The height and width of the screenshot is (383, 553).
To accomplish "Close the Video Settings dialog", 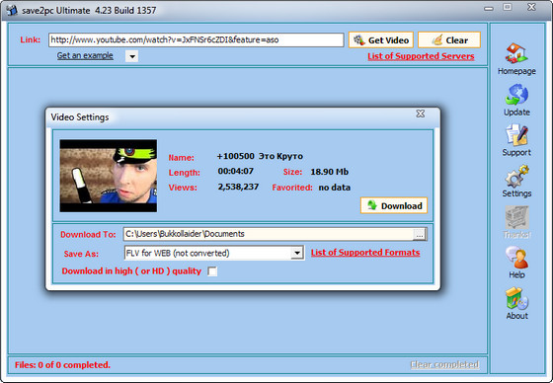I will (420, 114).
